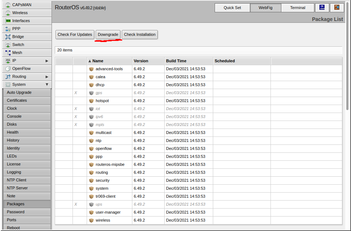Image resolution: width=351 pixels, height=231 pixels.
Task: Select the Packages menu item
Action: pyautogui.click(x=27, y=204)
